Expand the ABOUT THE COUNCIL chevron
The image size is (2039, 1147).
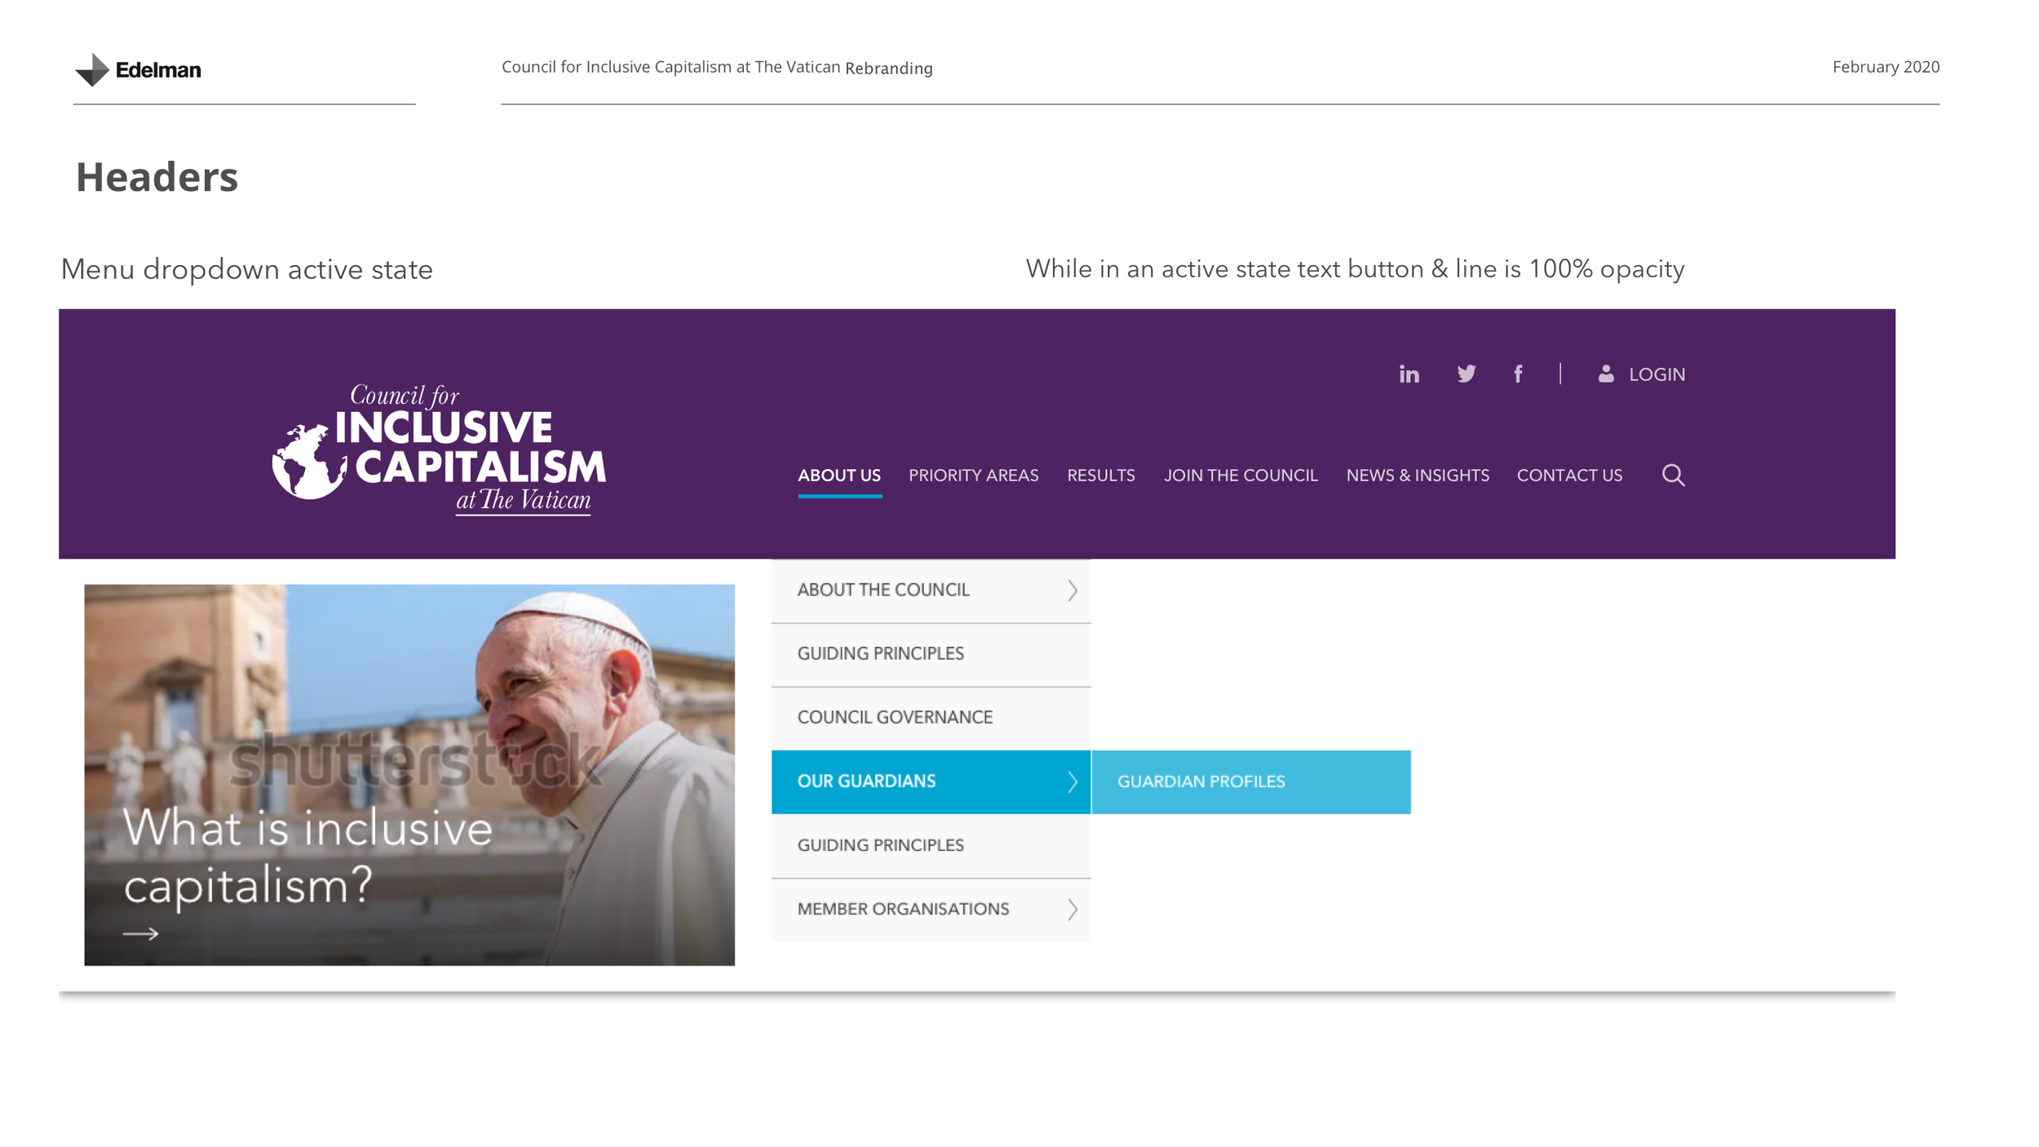point(1072,591)
